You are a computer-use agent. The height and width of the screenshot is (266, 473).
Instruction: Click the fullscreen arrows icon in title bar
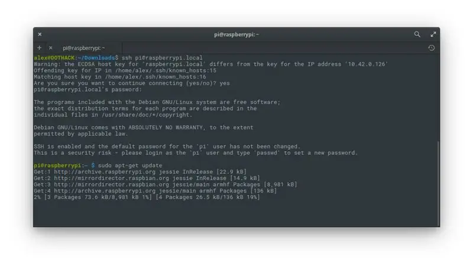[x=433, y=34]
